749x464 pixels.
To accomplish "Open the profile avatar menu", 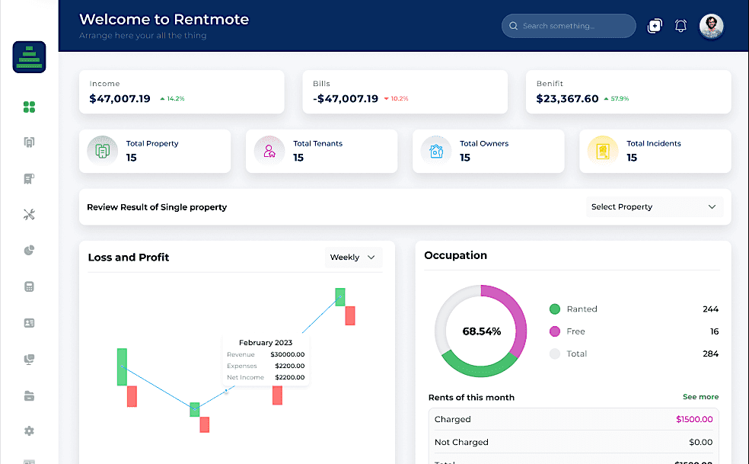I will pyautogui.click(x=711, y=25).
